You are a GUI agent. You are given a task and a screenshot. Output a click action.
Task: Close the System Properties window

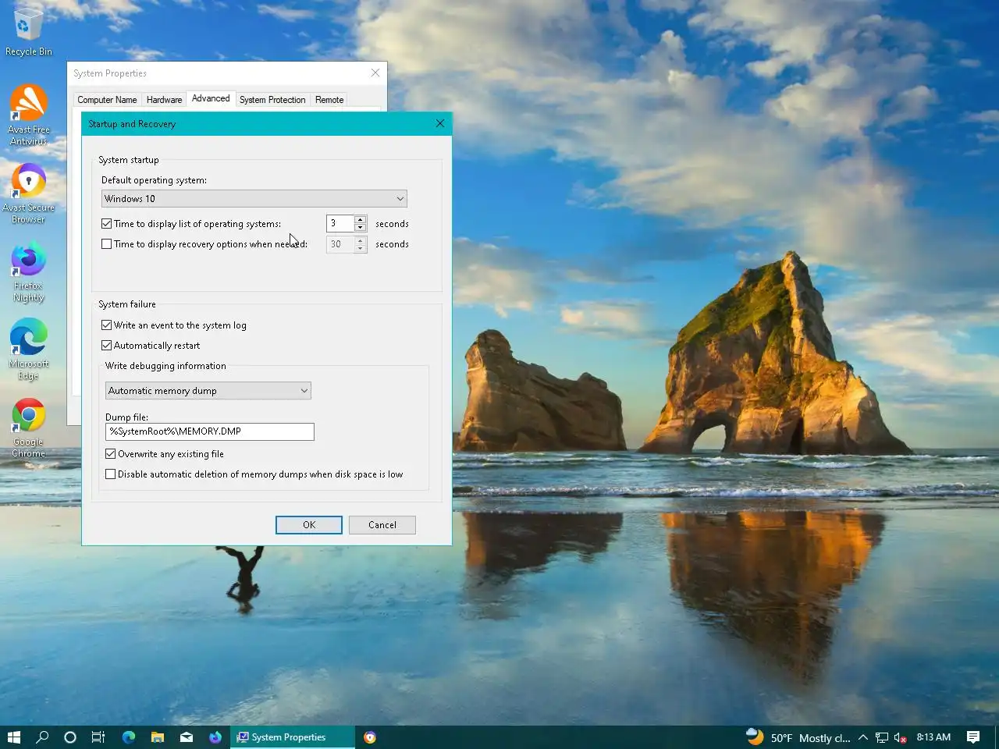pos(375,73)
